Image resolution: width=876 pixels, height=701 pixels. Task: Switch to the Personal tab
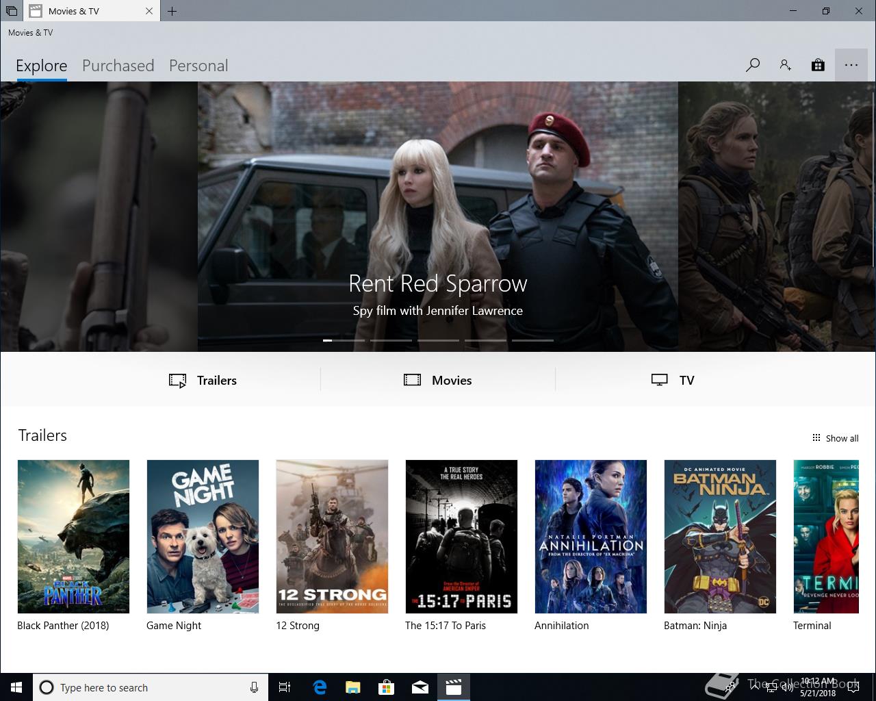[x=198, y=66]
